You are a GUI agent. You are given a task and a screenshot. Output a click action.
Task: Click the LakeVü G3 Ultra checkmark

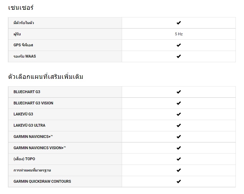[179, 125]
